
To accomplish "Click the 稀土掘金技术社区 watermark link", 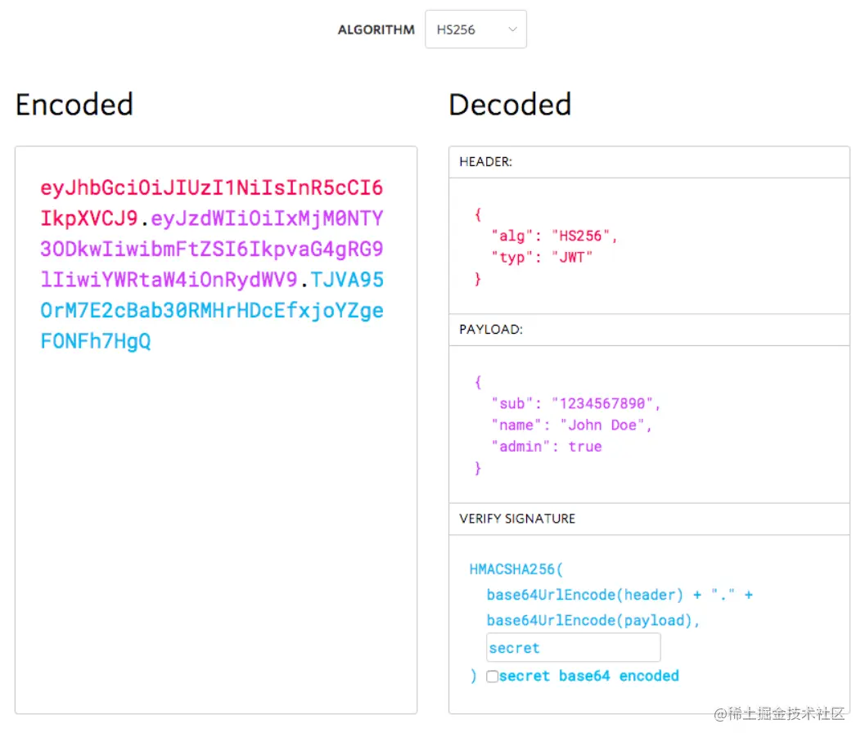I will click(778, 713).
